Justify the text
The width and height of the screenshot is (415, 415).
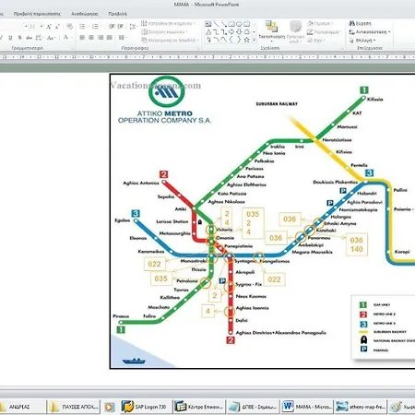click(x=110, y=38)
